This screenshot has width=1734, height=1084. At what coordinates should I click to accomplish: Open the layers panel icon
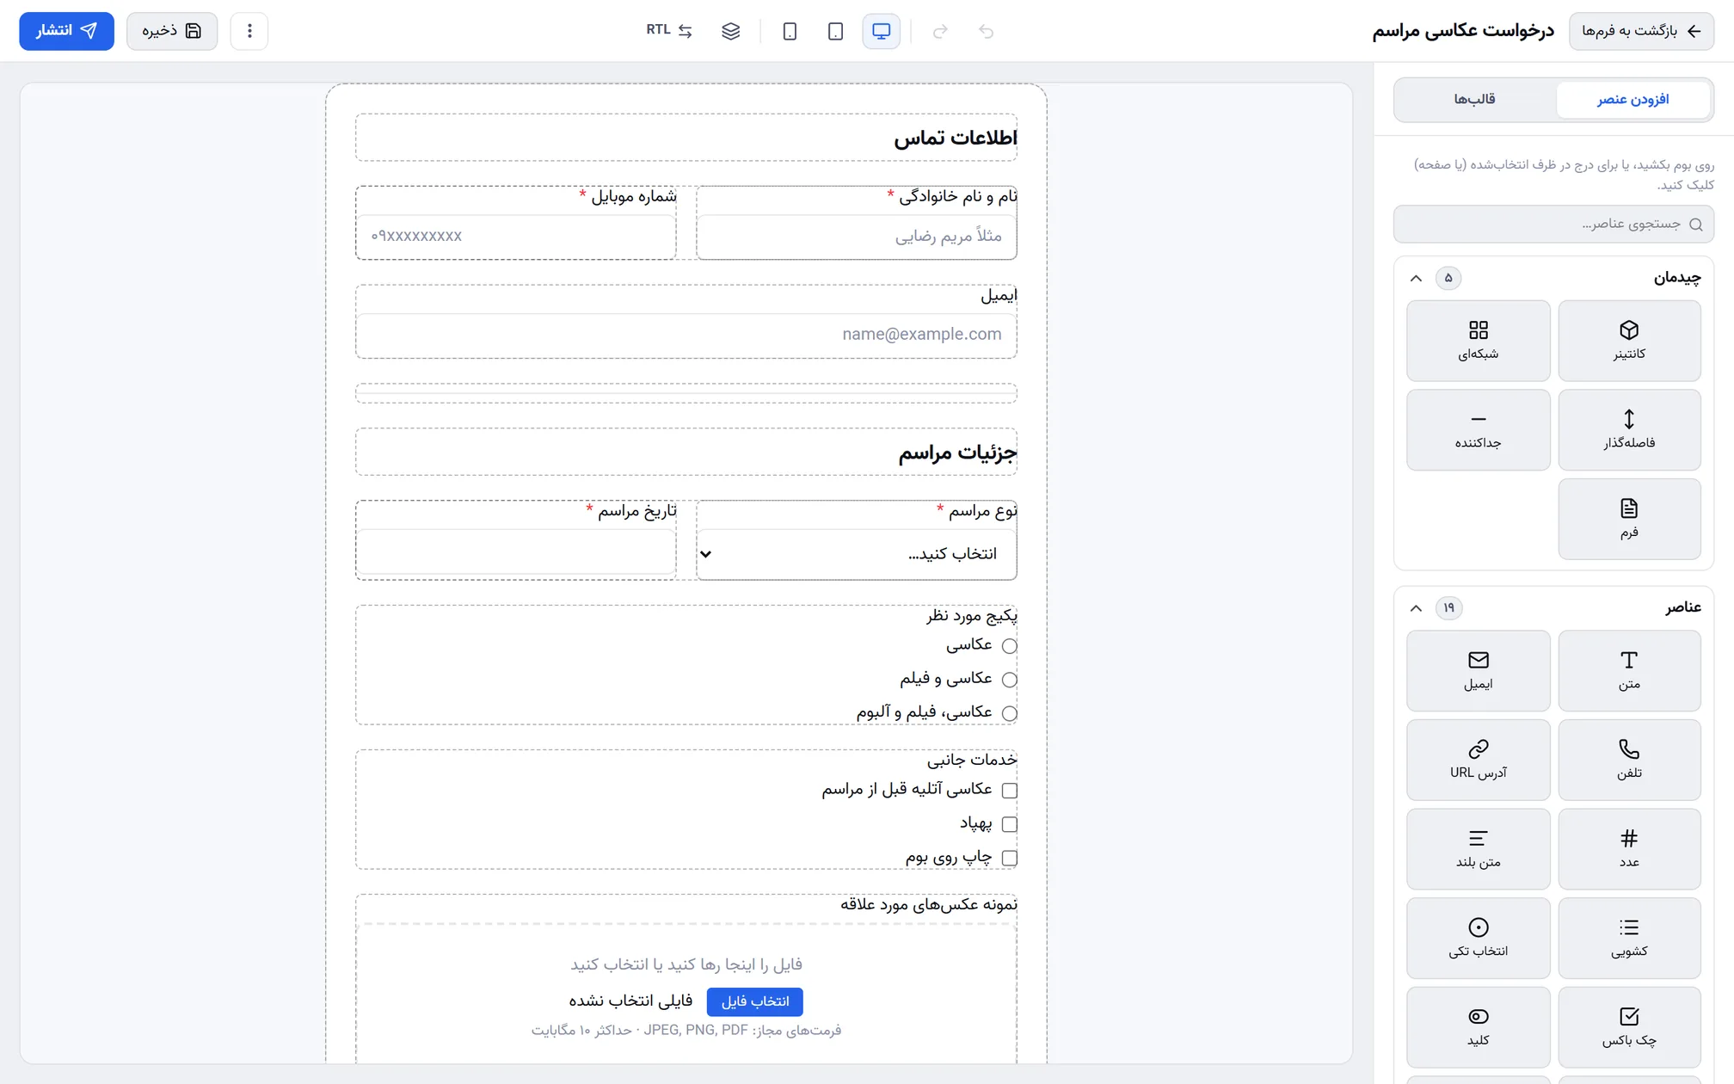(730, 31)
